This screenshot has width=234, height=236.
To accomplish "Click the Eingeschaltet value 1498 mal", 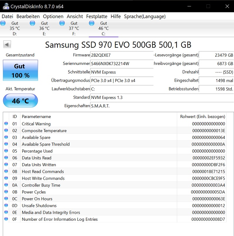I will pyautogui.click(x=216, y=80).
